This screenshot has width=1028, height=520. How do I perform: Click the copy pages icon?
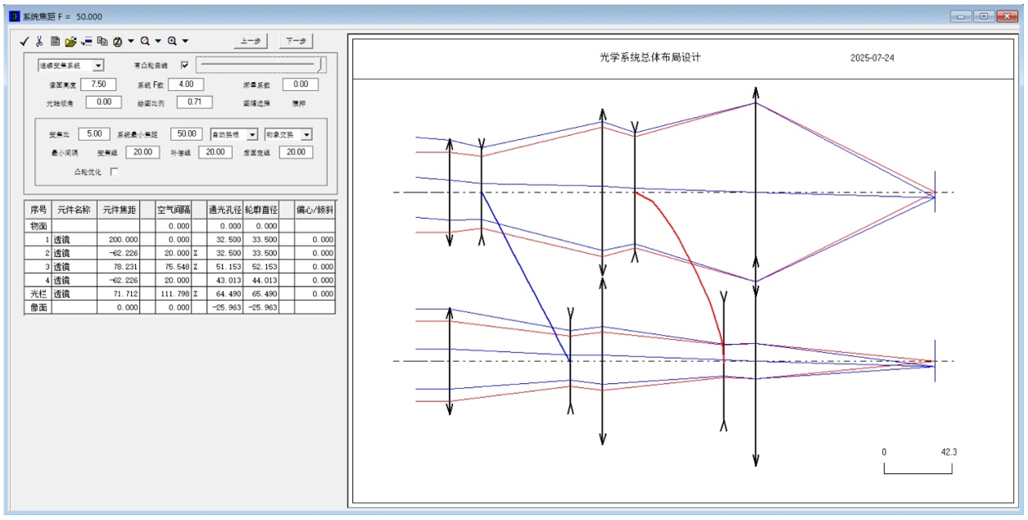(102, 41)
